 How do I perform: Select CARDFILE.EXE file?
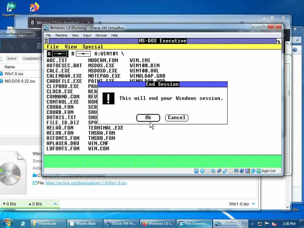tap(64, 81)
